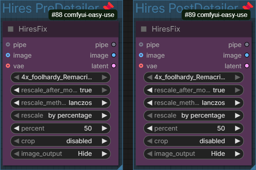256x170 pixels.
Task: Previous rescale_method arrow in PreDetailer node
Action: pyautogui.click(x=16, y=103)
